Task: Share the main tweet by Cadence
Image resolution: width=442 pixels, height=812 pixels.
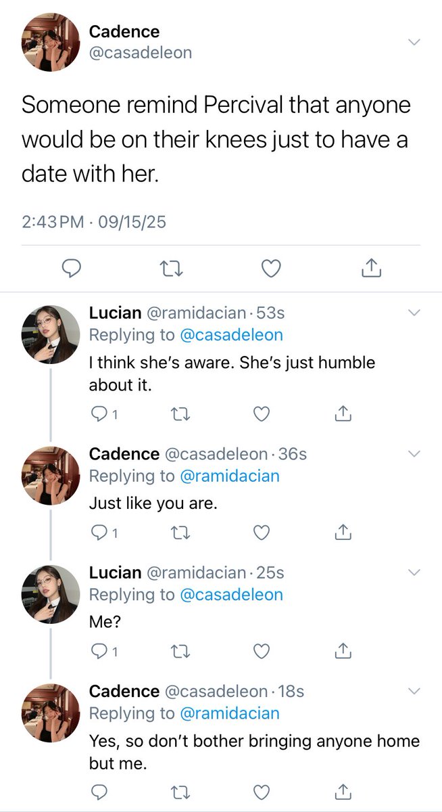Action: (371, 269)
